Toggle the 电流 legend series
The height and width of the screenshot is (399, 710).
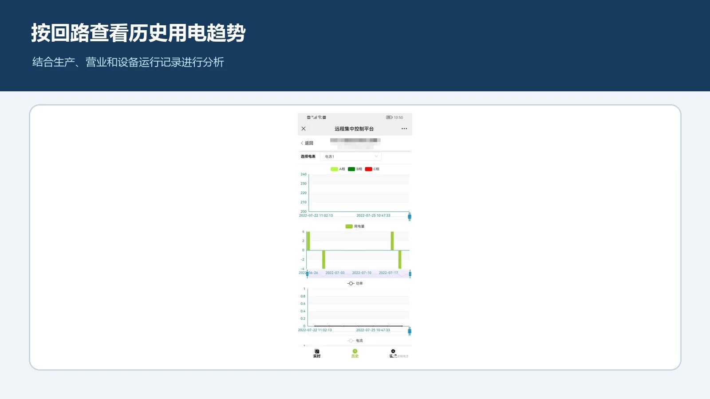(x=355, y=340)
